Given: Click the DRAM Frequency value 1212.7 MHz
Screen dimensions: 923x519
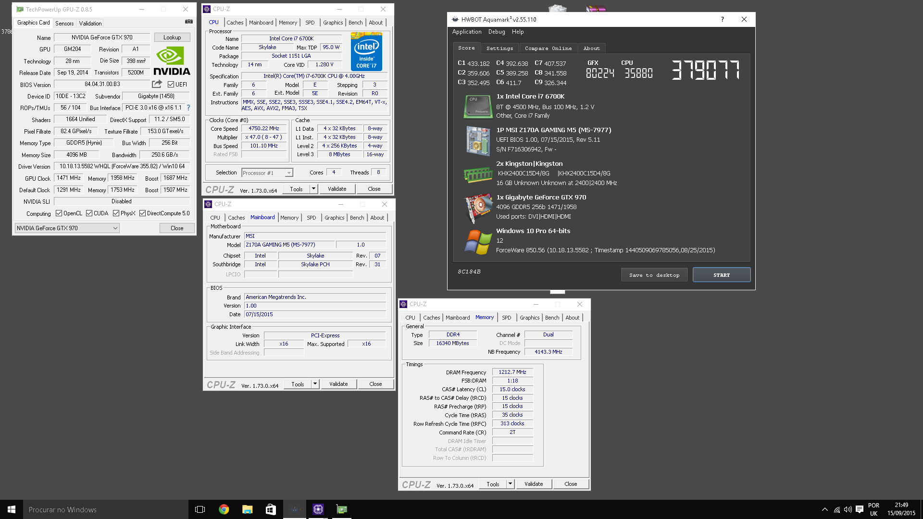Looking at the screenshot, I should click(512, 372).
